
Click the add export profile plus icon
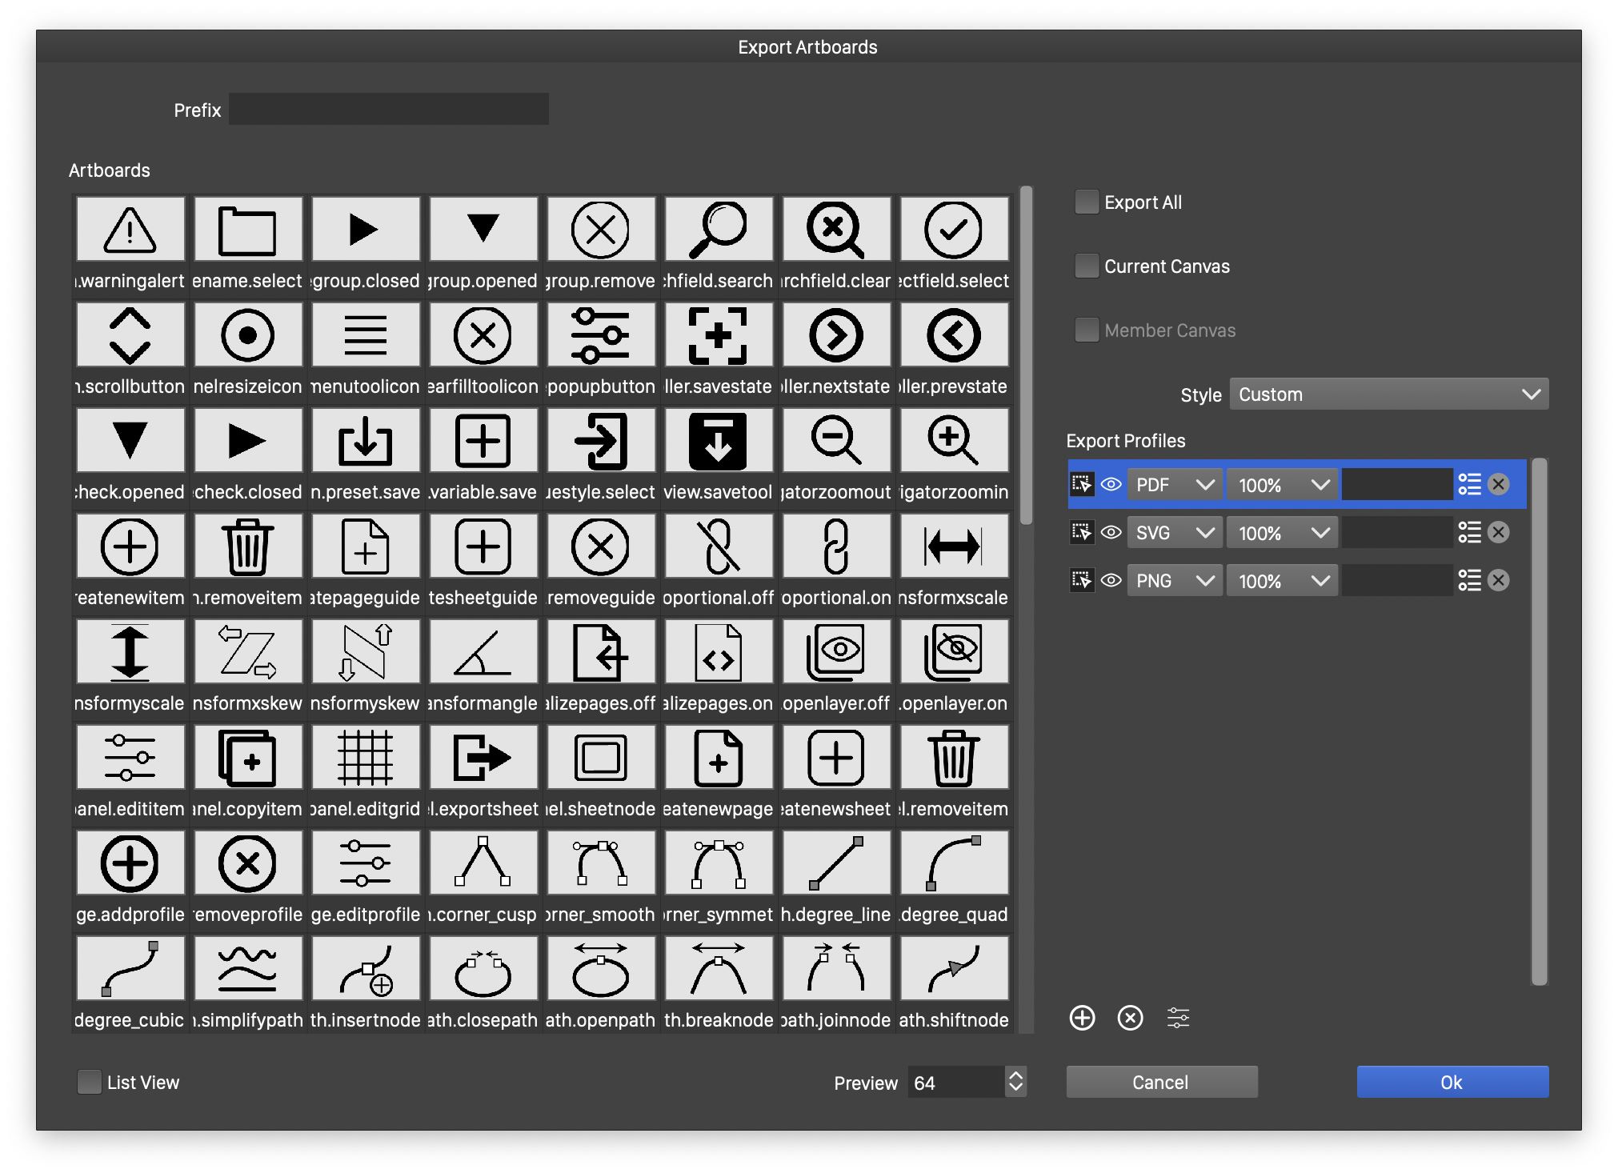[x=1082, y=1018]
